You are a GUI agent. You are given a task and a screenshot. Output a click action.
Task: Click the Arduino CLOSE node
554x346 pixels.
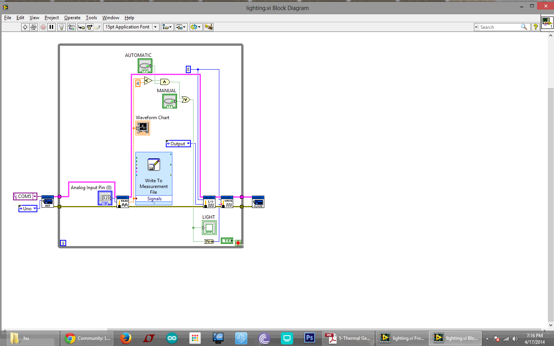point(258,202)
